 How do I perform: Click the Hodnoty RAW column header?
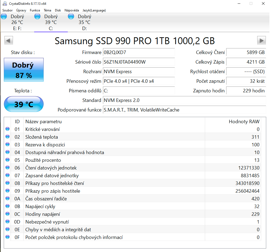(244, 122)
